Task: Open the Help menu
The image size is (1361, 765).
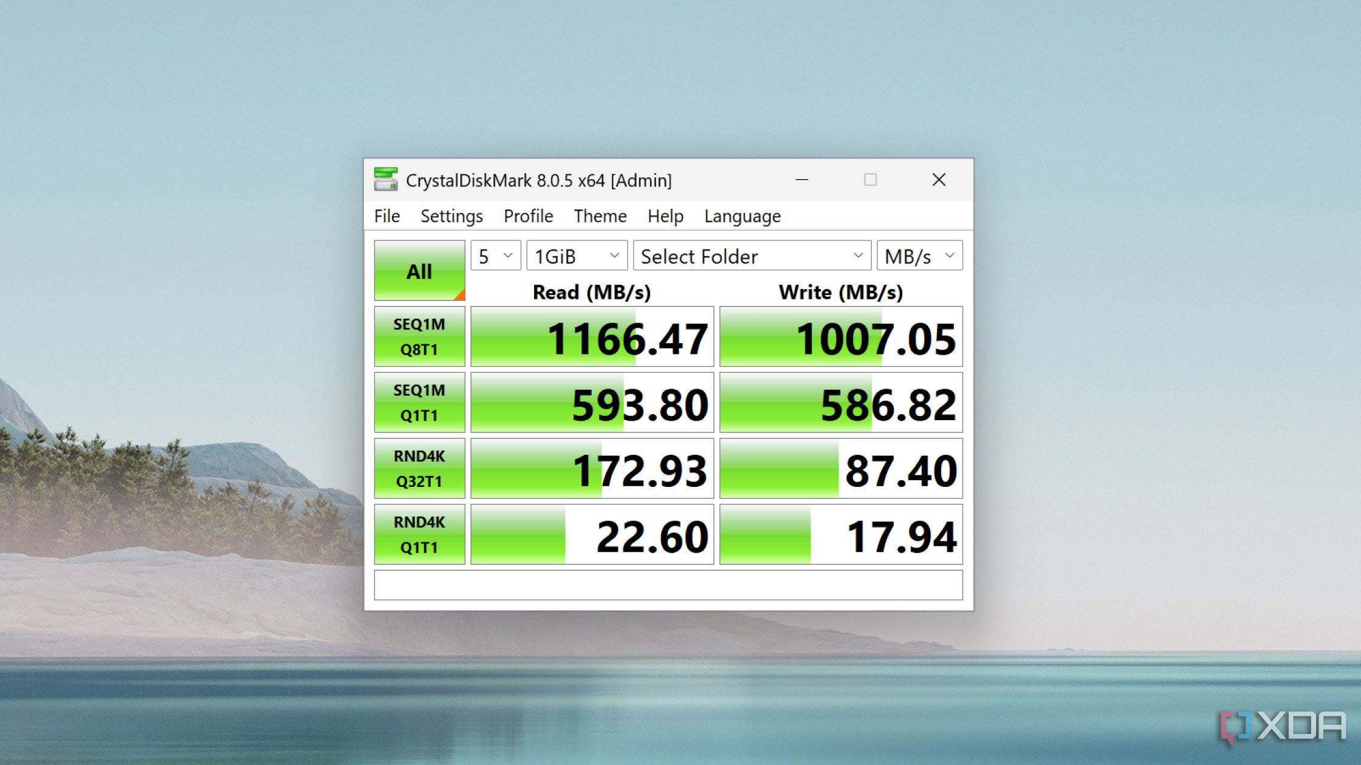Action: click(x=665, y=216)
